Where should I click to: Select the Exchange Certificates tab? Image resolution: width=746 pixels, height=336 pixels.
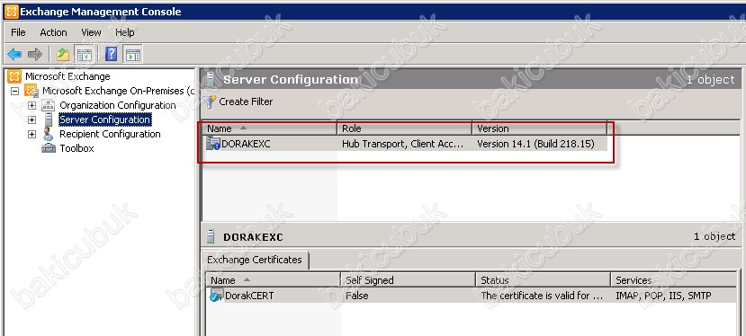pos(255,260)
